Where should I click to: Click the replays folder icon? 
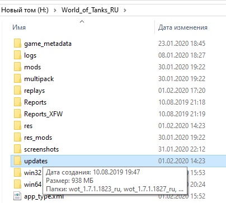(17, 91)
